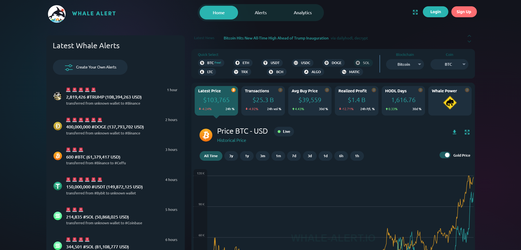Select the 3y time range
521x250 pixels.
tap(231, 156)
